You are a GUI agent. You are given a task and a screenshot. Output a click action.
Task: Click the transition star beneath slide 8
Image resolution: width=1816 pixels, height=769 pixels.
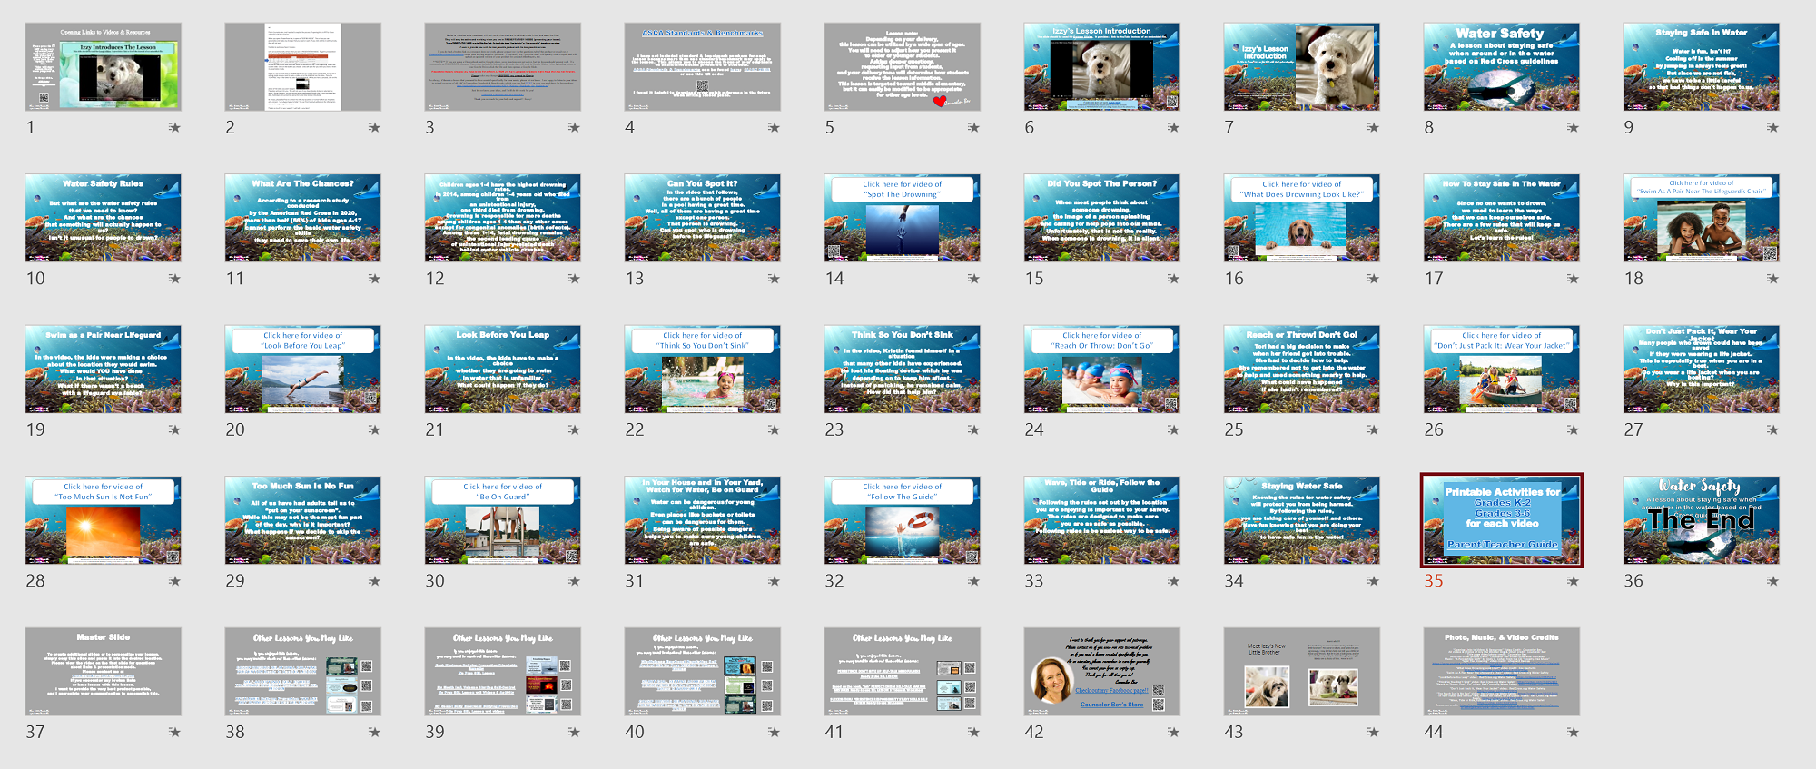tap(1573, 128)
